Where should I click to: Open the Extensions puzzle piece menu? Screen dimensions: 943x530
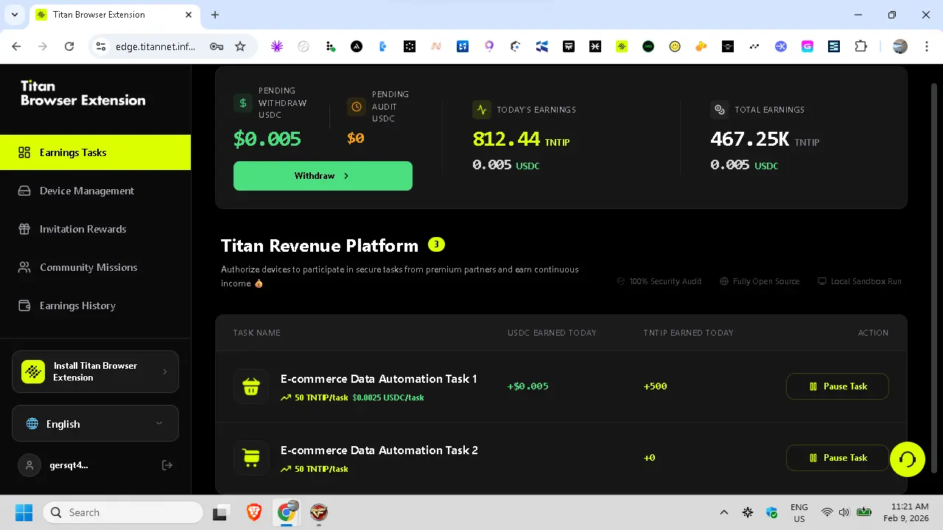(x=860, y=46)
